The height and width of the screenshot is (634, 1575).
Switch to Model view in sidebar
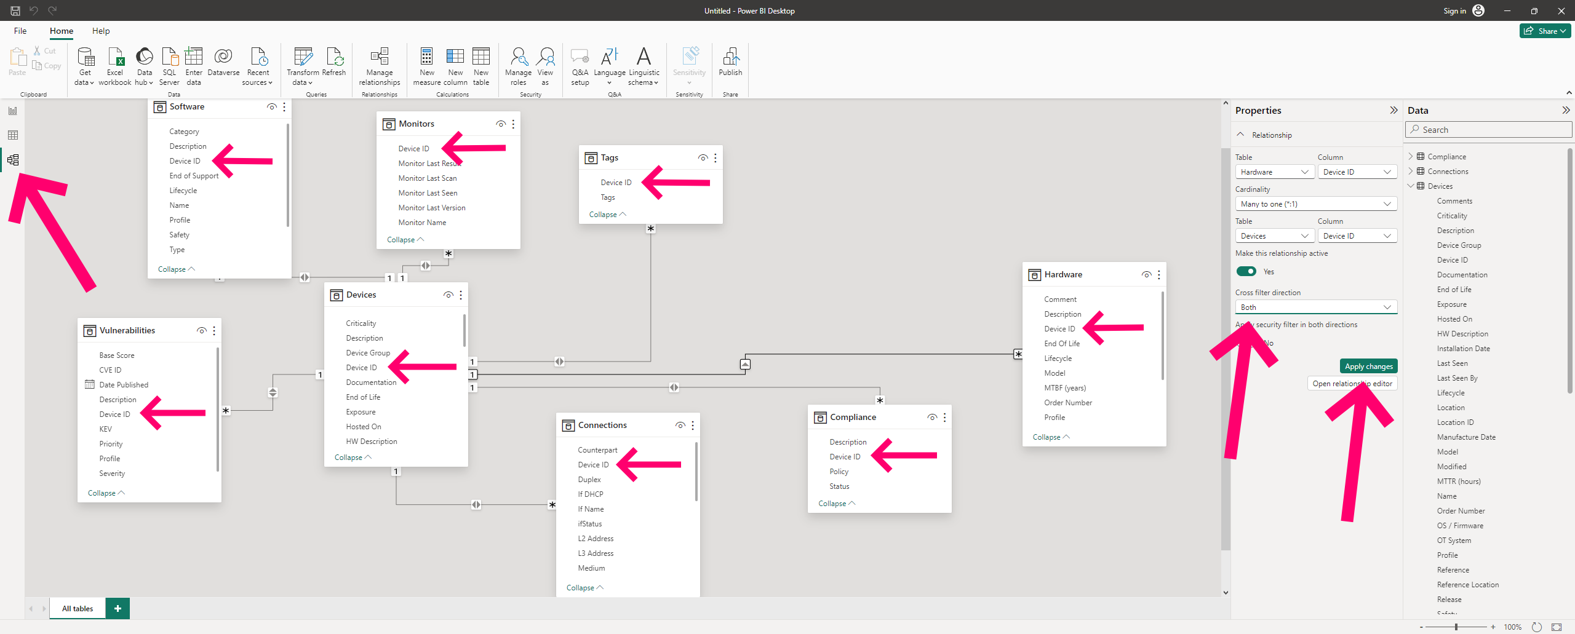[x=13, y=160]
